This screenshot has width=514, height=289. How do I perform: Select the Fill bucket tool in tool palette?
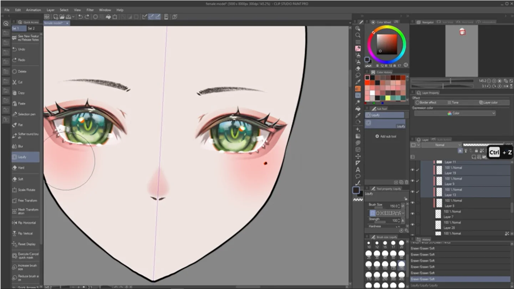click(x=358, y=109)
